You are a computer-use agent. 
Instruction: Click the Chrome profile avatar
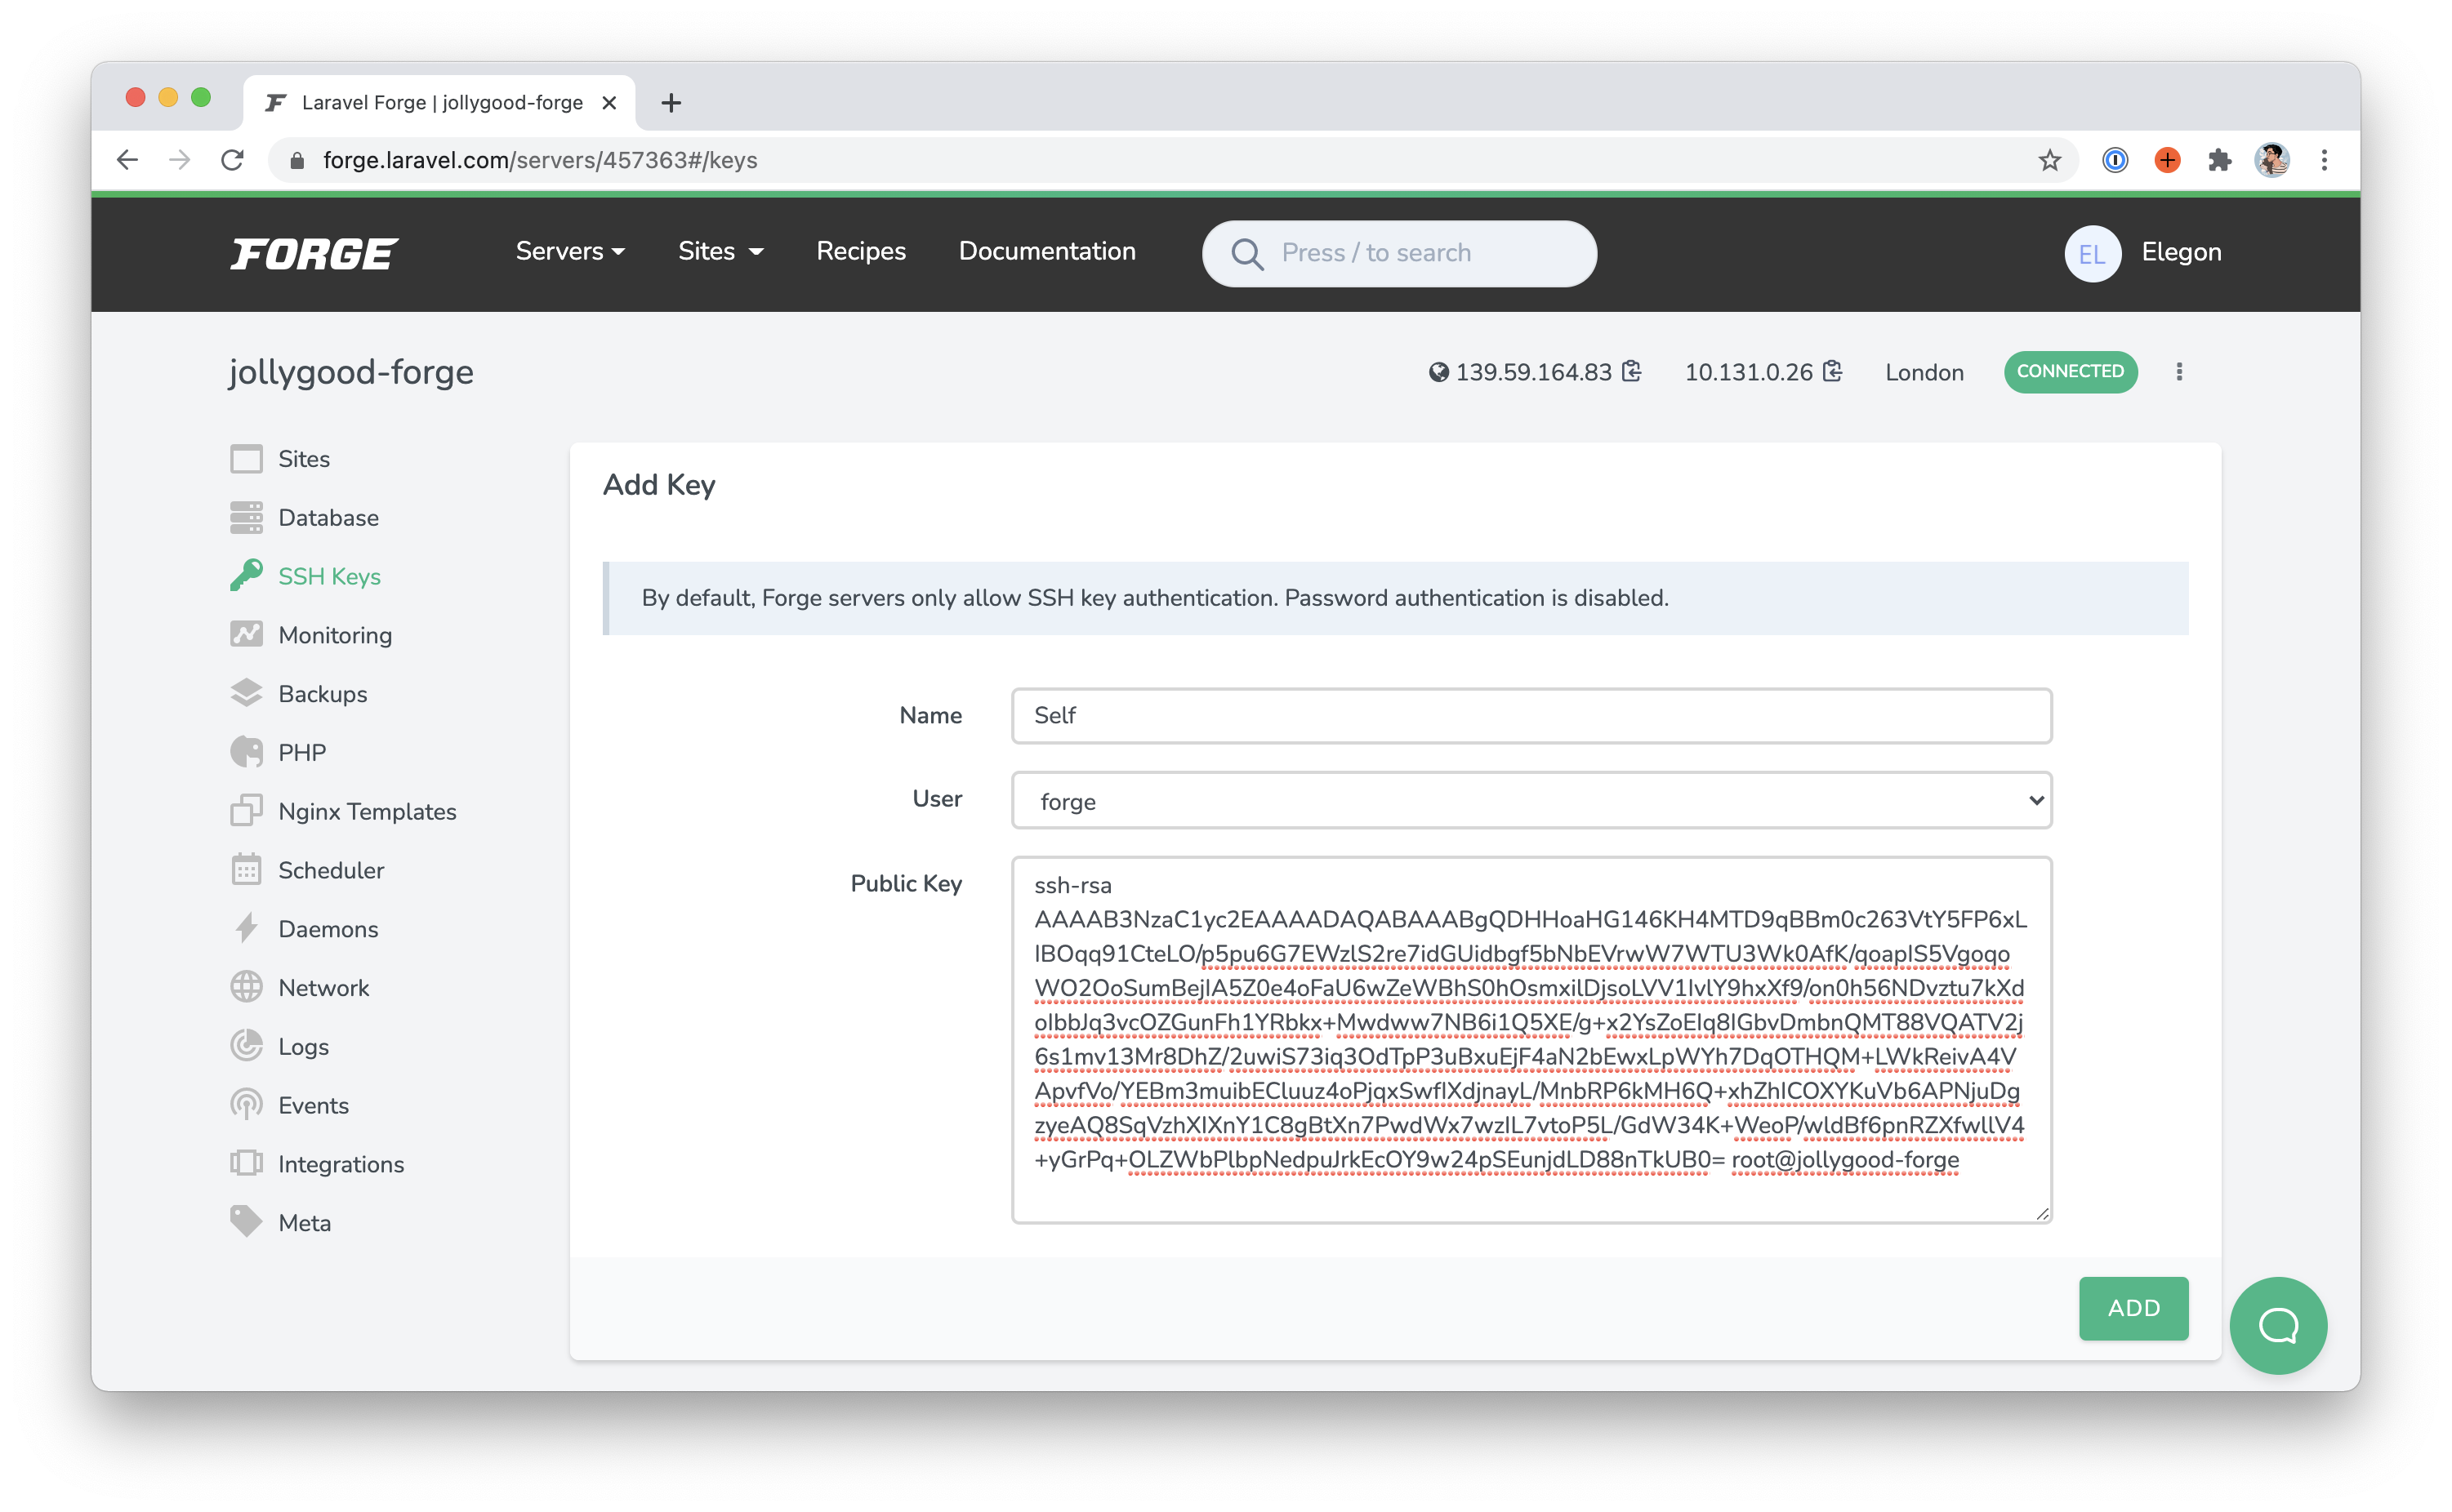coord(2272,160)
